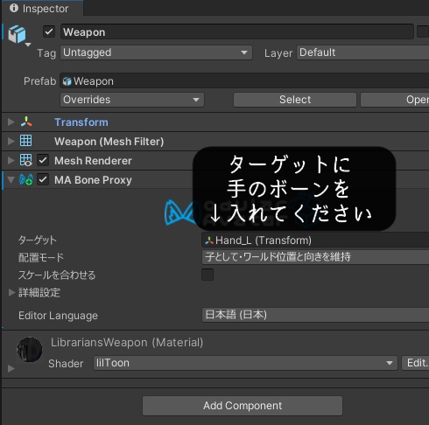Click the MA Bone Proxy title
Image resolution: width=429 pixels, height=425 pixels.
(93, 180)
